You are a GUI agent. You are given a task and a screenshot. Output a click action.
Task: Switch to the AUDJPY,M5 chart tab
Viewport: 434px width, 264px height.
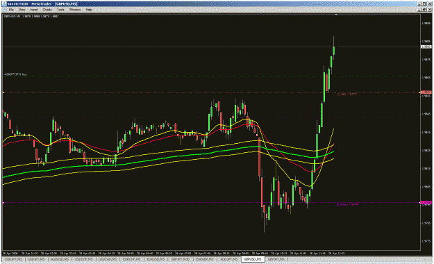tap(228, 259)
